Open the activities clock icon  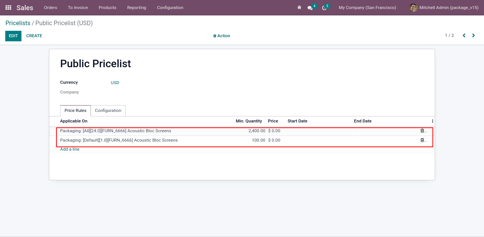coord(324,8)
